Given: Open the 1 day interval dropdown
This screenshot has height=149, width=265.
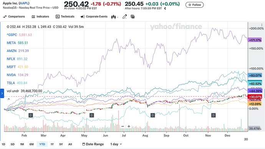Looking at the screenshot, I should 116,144.
